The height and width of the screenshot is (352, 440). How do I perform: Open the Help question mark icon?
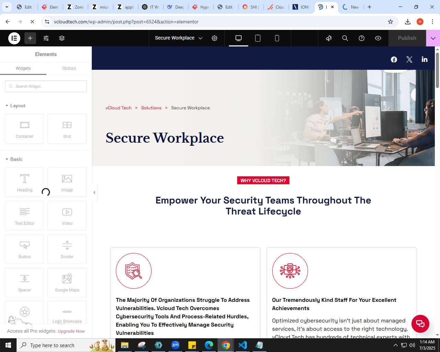(362, 38)
